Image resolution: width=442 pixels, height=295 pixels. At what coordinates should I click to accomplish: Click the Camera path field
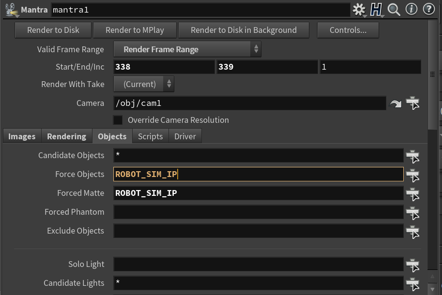point(250,103)
